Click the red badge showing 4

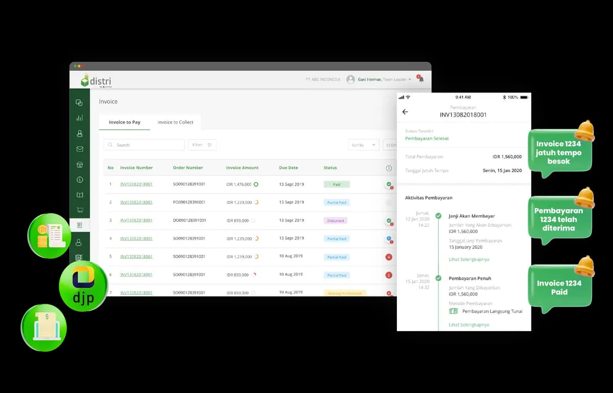(x=389, y=257)
